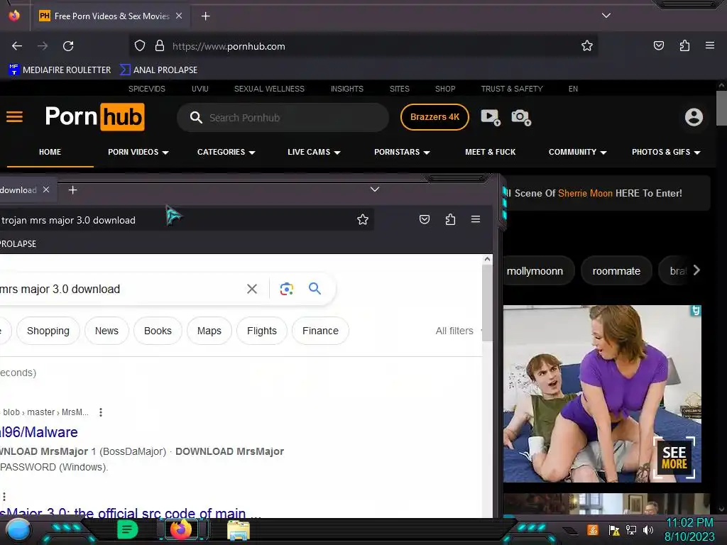Filter Google results by Maps

coord(209,331)
